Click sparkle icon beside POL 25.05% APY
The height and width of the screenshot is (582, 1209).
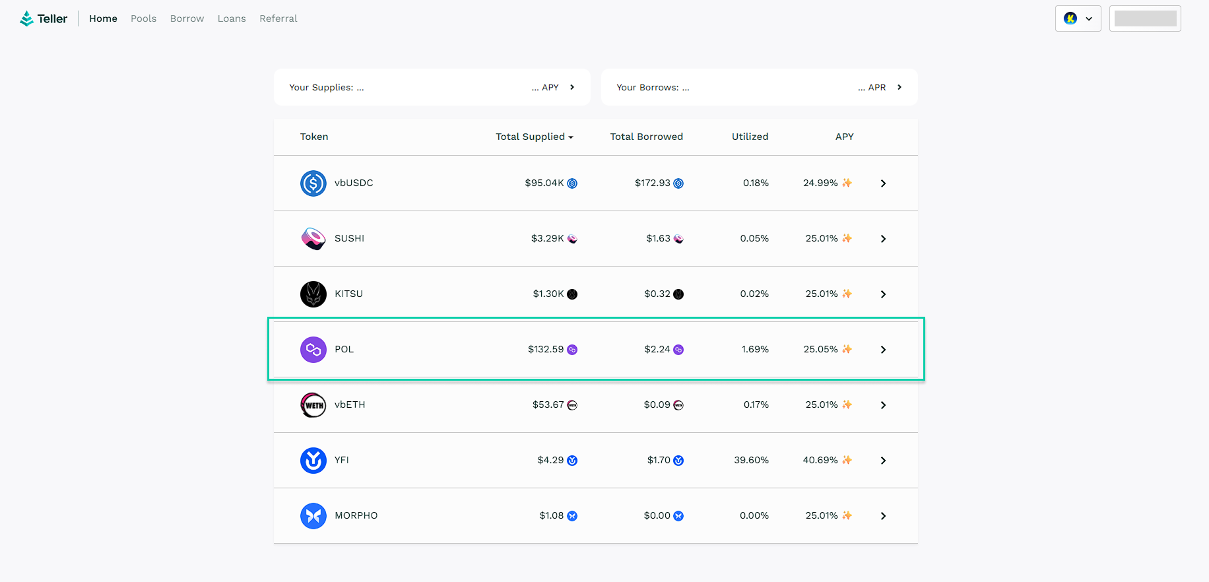[x=847, y=349]
